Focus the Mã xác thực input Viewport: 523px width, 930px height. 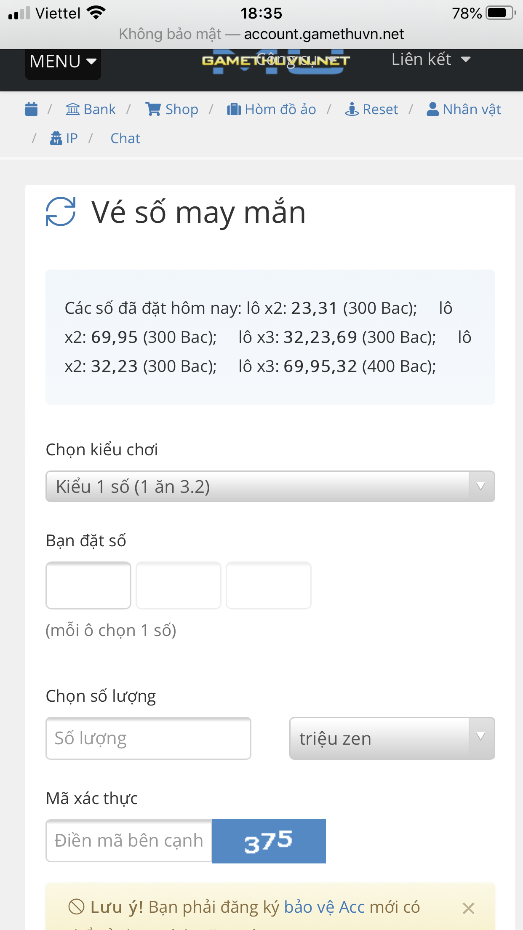coord(129,841)
